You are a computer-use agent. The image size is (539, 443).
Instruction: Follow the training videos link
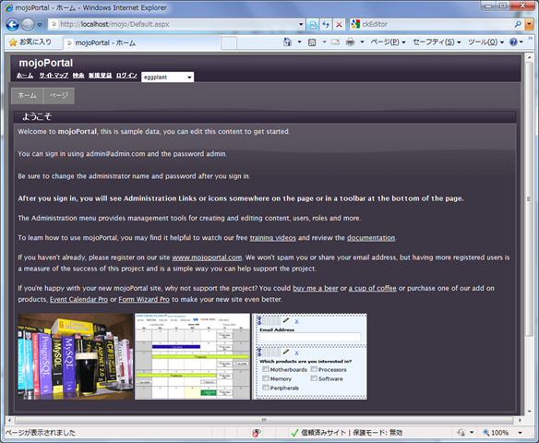click(x=272, y=238)
